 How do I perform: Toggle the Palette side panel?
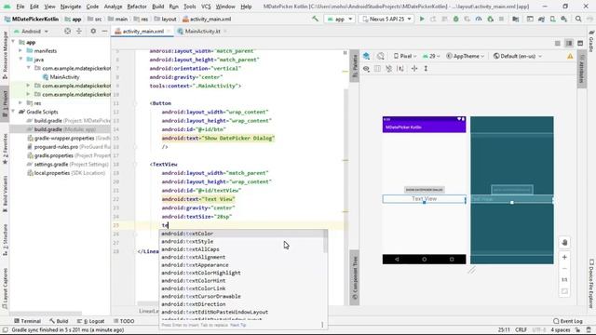point(355,66)
